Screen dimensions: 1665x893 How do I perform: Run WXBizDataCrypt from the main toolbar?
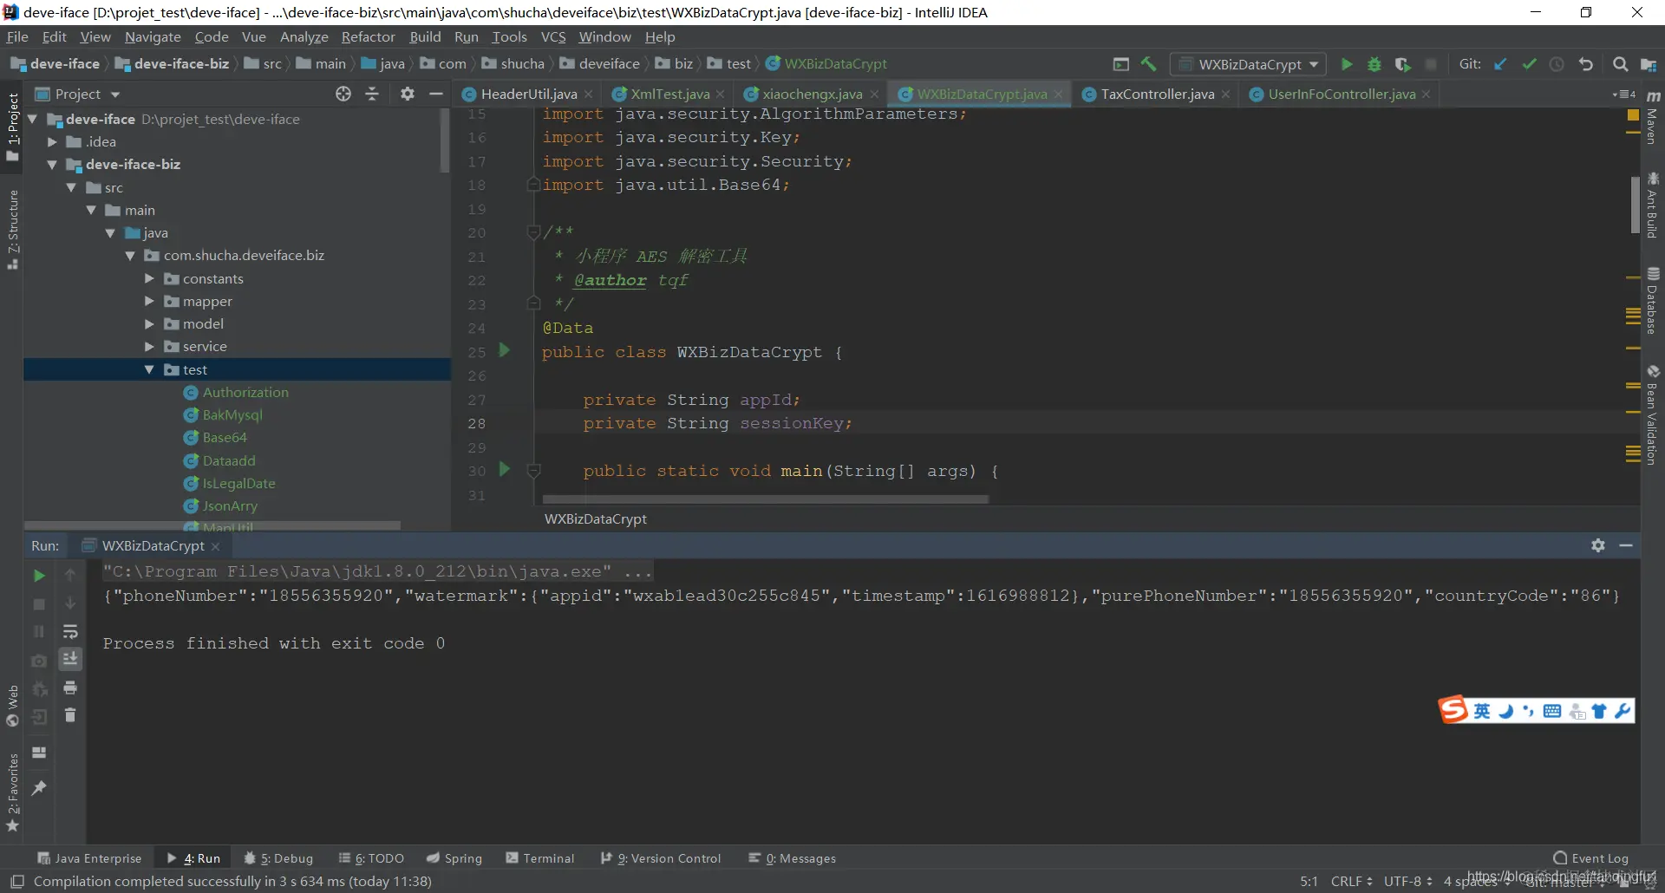1347,64
